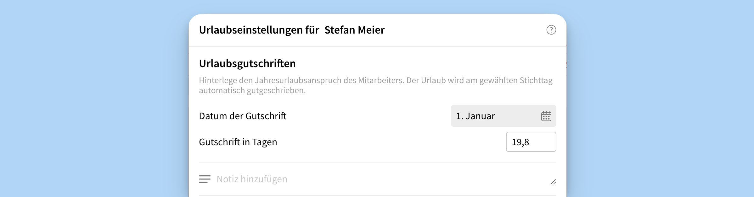Click the note lines icon
Viewport: 754px width, 197px height.
point(205,179)
